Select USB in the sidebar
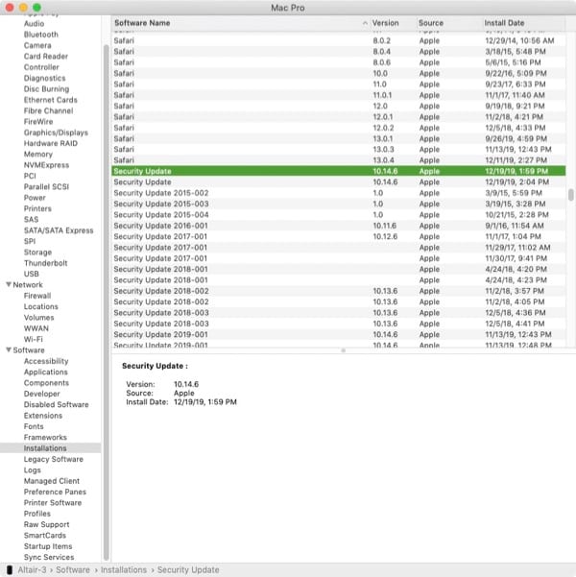 (32, 274)
